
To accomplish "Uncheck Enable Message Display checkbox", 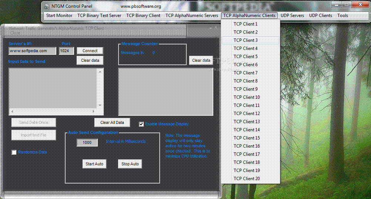I will point(141,124).
